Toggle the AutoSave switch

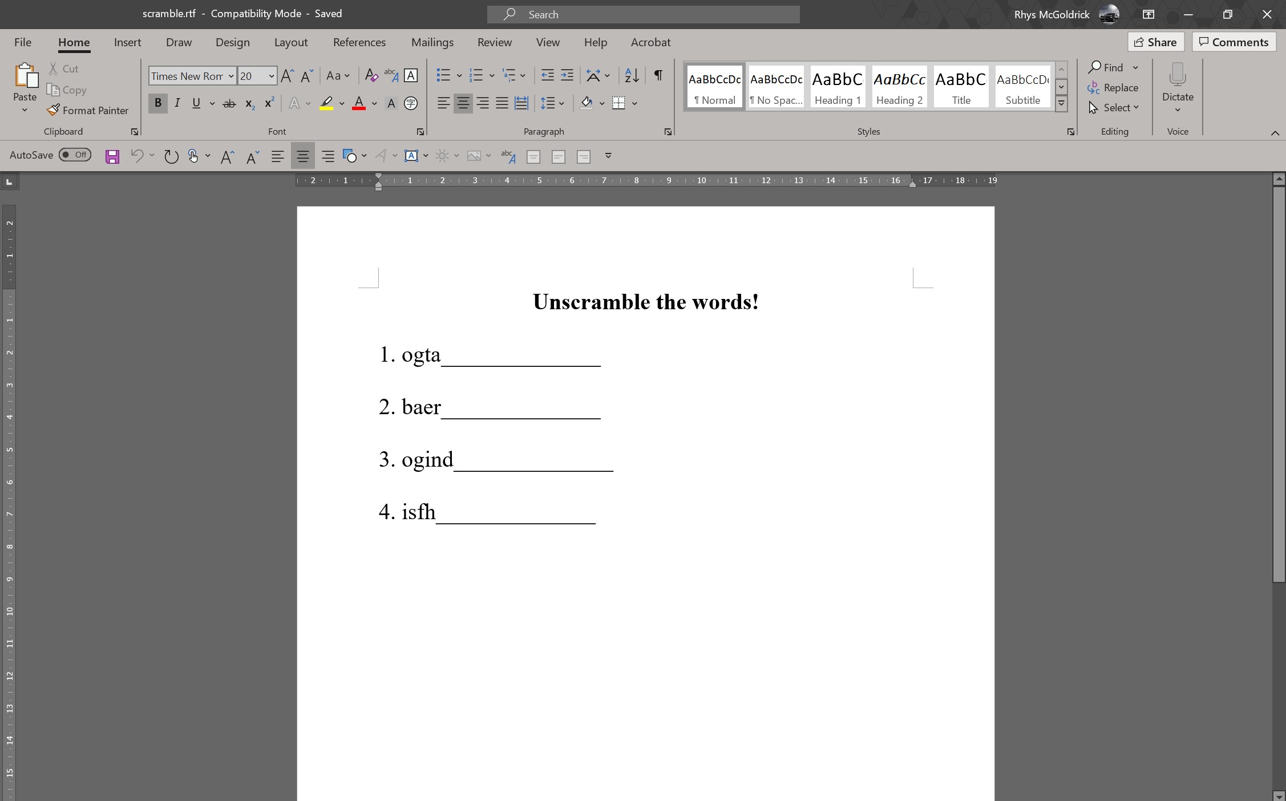pos(75,155)
